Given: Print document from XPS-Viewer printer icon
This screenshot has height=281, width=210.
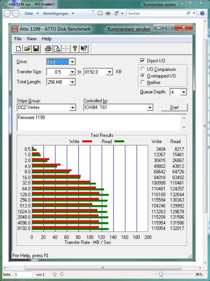Looking at the screenshot, I should click(108, 13).
